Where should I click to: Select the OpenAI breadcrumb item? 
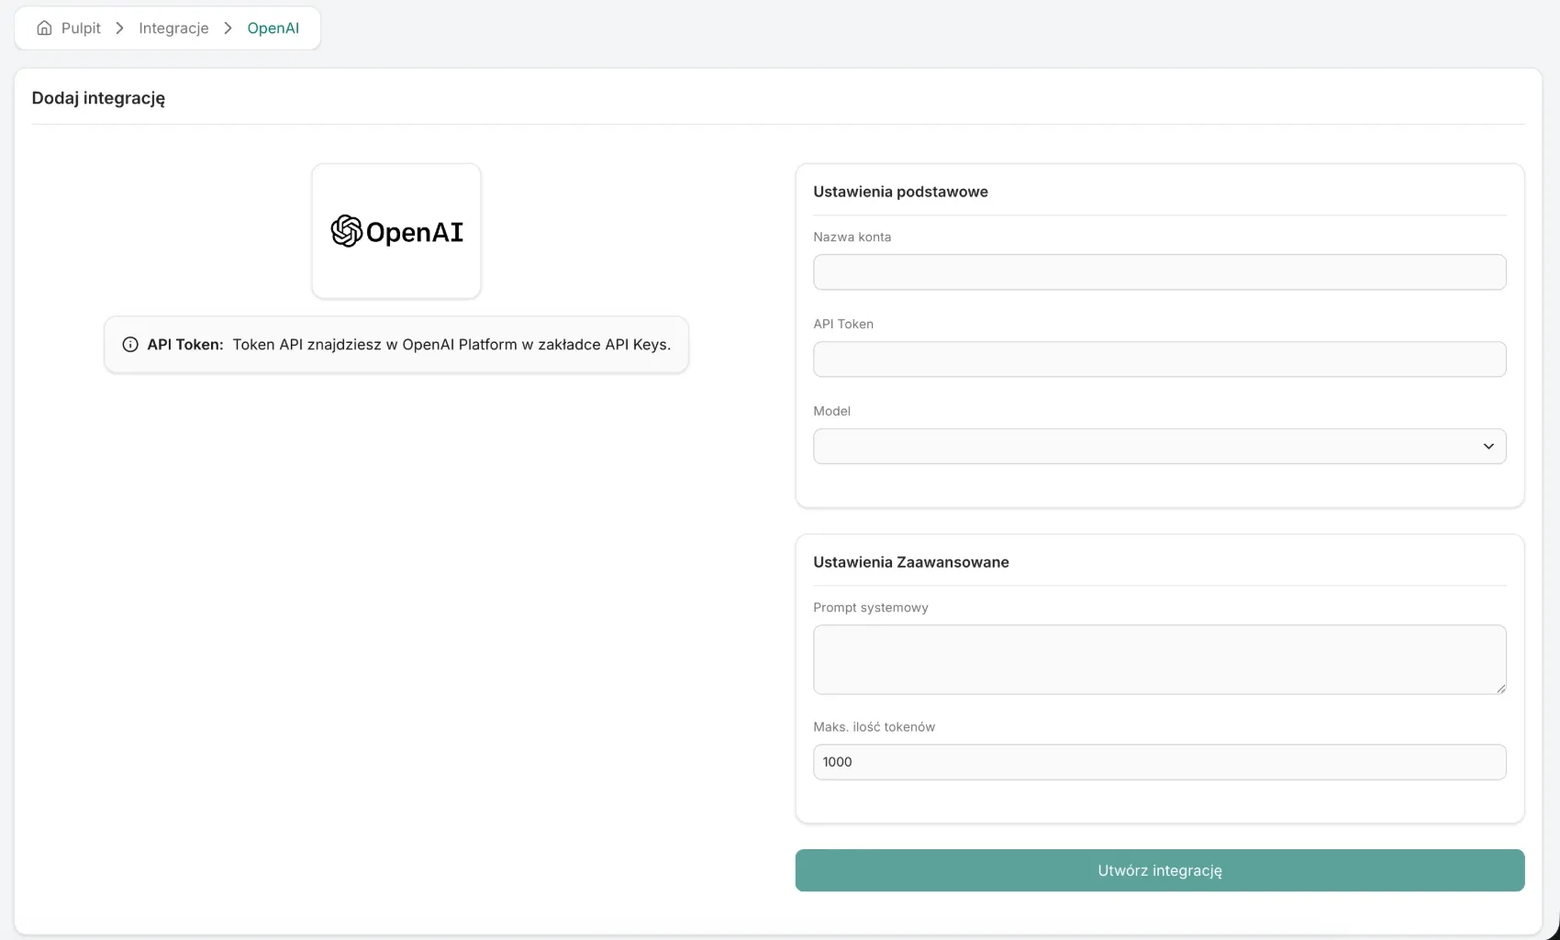coord(273,28)
